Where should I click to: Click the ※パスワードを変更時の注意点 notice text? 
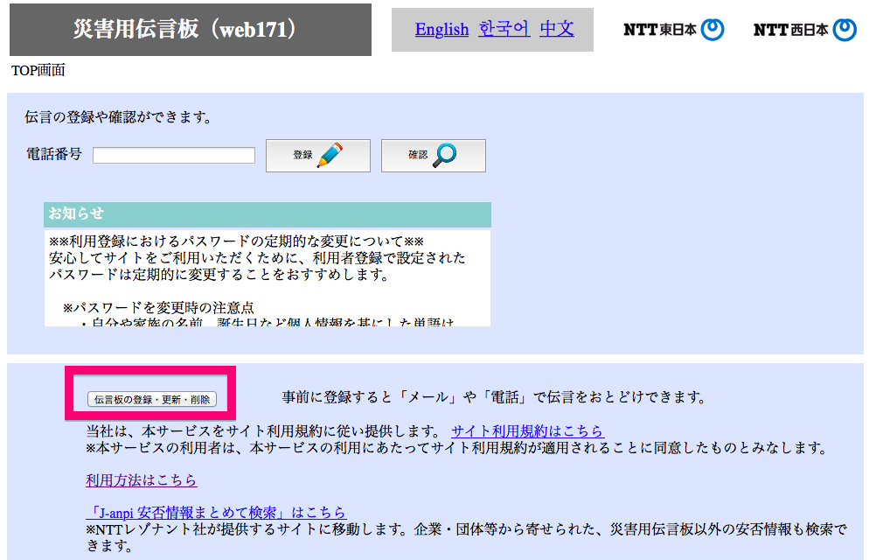[158, 308]
